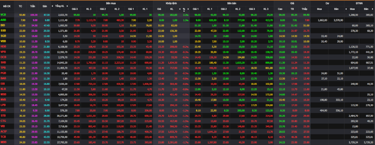This screenshot has height=145, width=375.
Task: Click the TC reference price header
Action: pos(21,6)
